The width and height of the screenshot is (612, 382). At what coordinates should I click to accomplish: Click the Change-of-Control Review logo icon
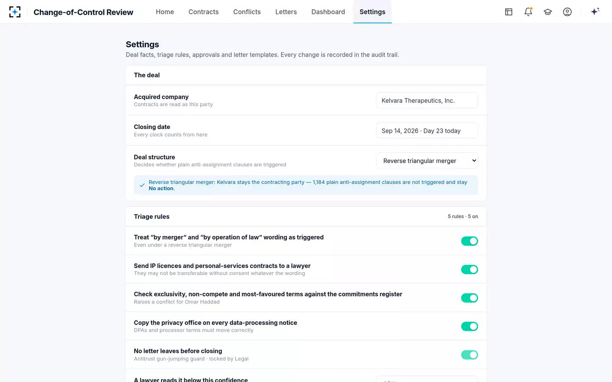coord(15,12)
